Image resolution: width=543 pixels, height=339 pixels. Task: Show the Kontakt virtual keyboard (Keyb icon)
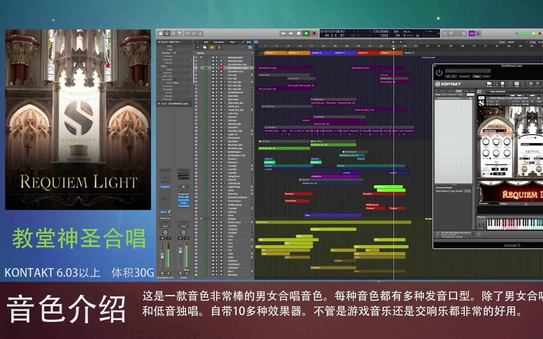point(517,84)
